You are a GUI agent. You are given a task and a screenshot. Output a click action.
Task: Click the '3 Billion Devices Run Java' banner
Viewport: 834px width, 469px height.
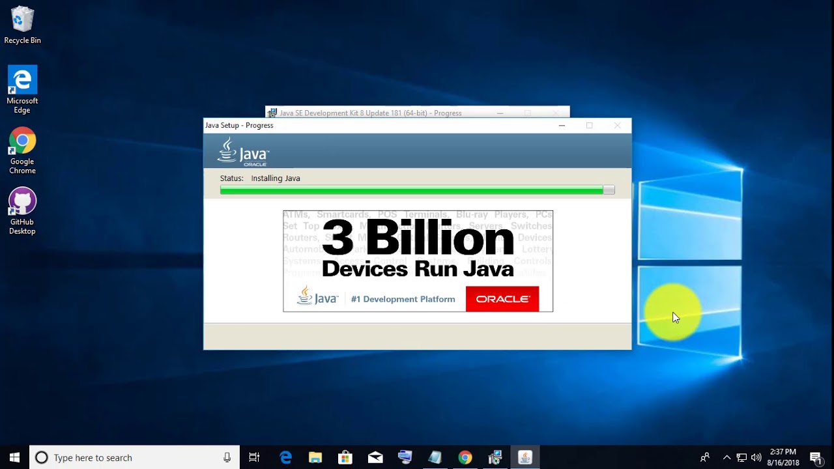pos(418,261)
